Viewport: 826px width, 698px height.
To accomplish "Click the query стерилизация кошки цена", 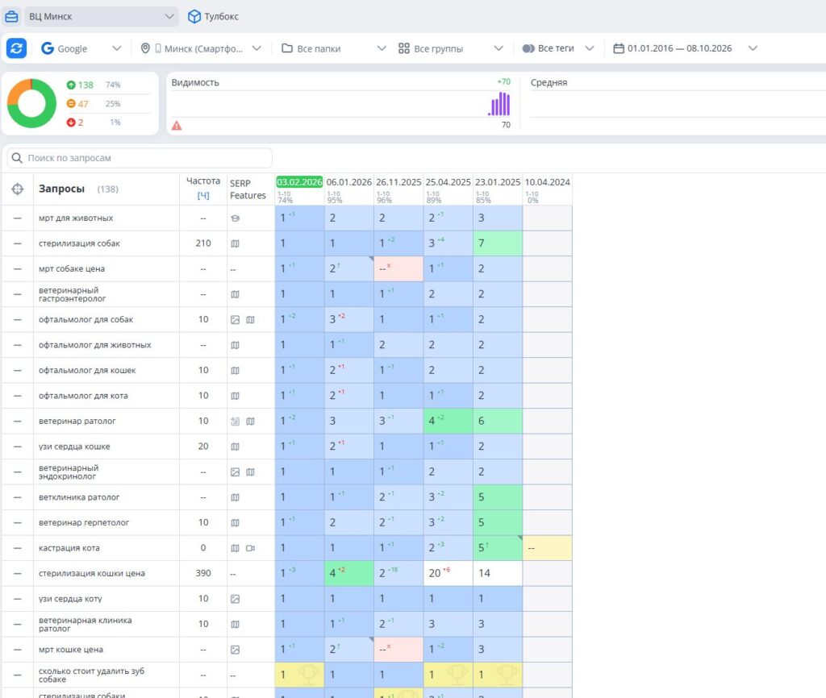I will click(92, 573).
